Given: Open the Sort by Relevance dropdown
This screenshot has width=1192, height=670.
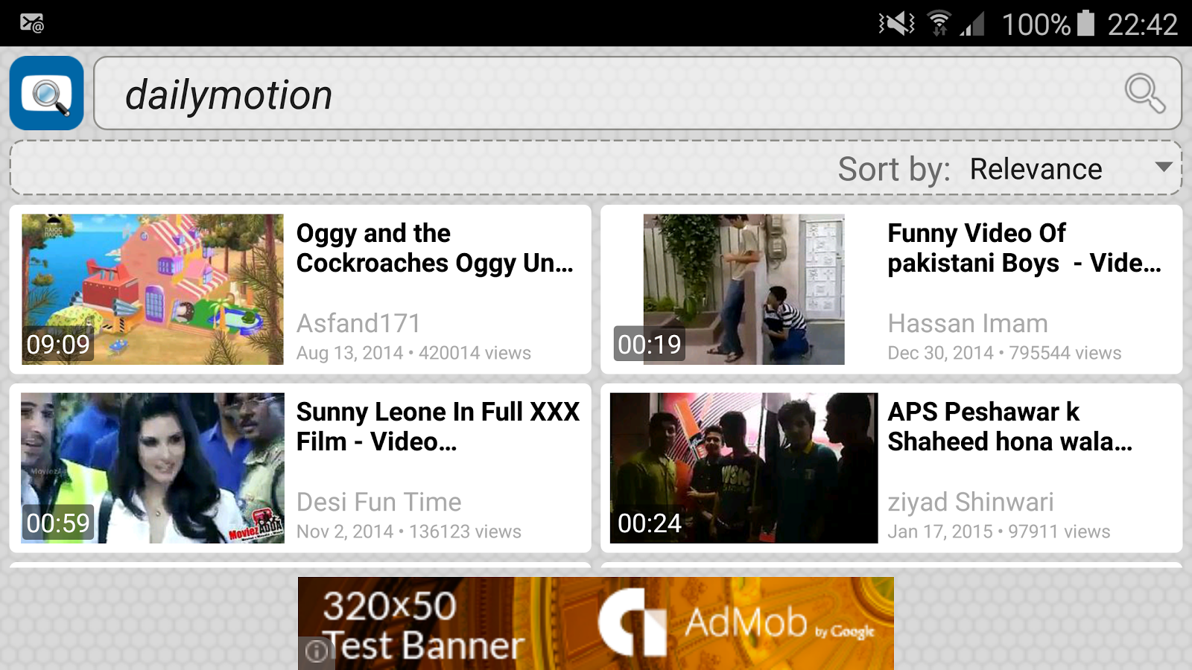Looking at the screenshot, I should pos(1071,169).
